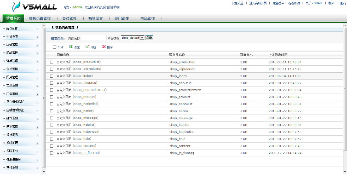Click the 关于V5MALL link at top
The height and width of the screenshot is (174, 347).
point(314,3)
